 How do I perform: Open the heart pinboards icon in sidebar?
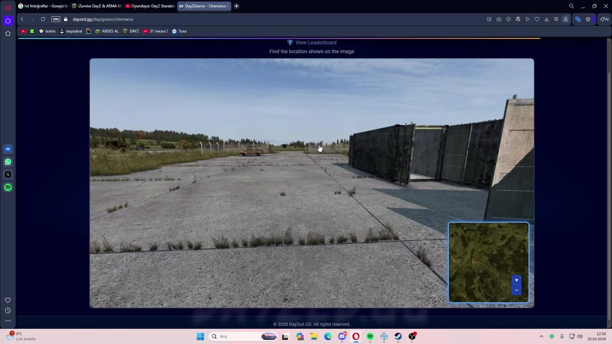8,300
